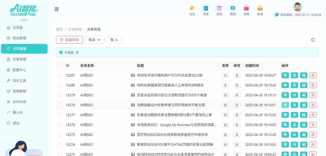The image size is (326, 156).
Task: Click 编 edit button for article 12280
Action: click(x=304, y=85)
